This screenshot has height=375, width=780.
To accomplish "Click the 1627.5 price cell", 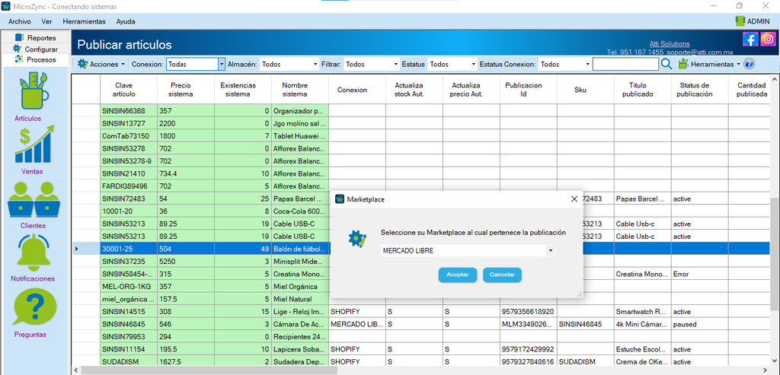I will point(186,361).
